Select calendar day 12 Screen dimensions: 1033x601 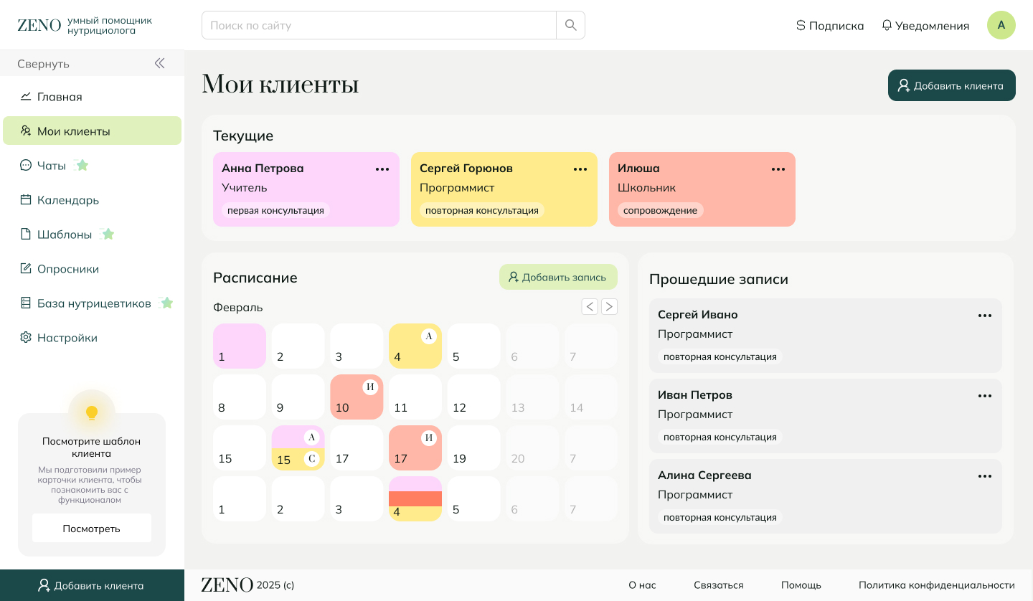473,397
